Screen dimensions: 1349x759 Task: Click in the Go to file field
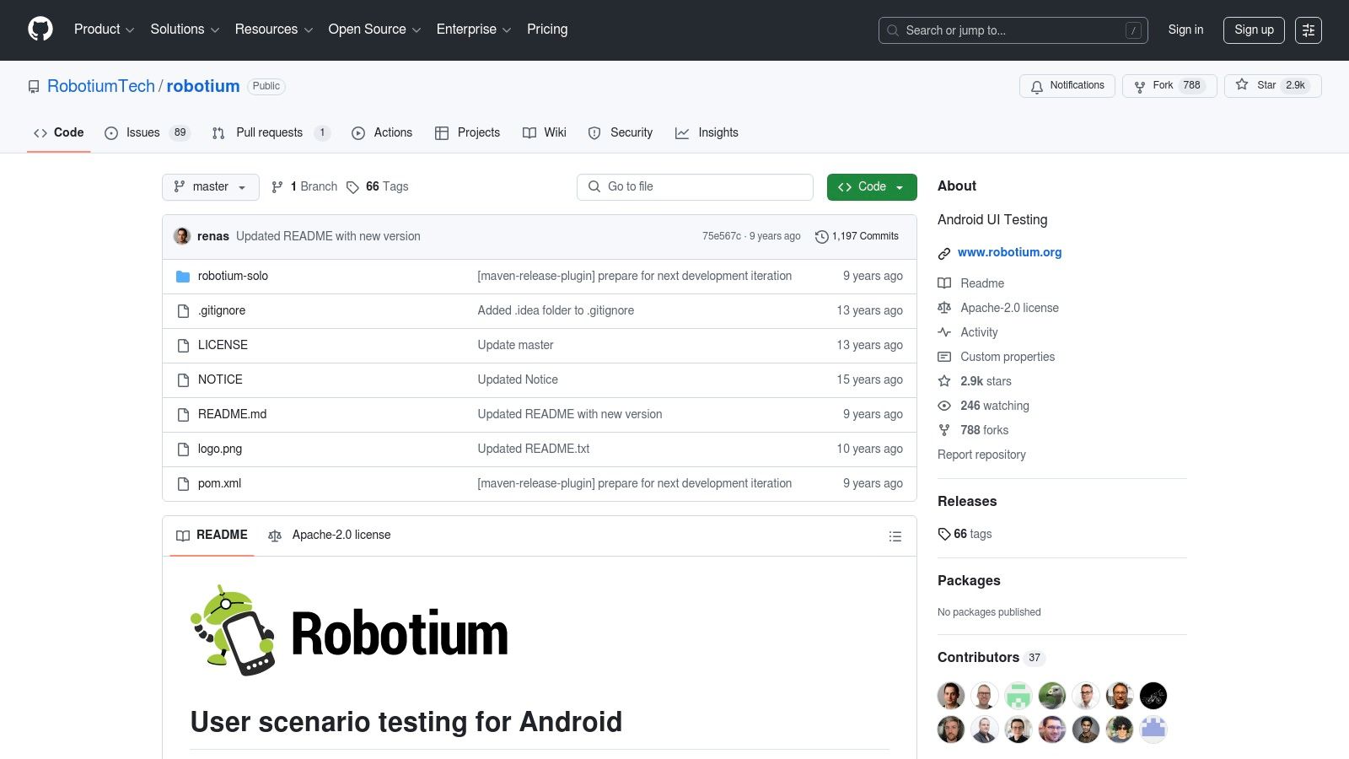tap(695, 187)
